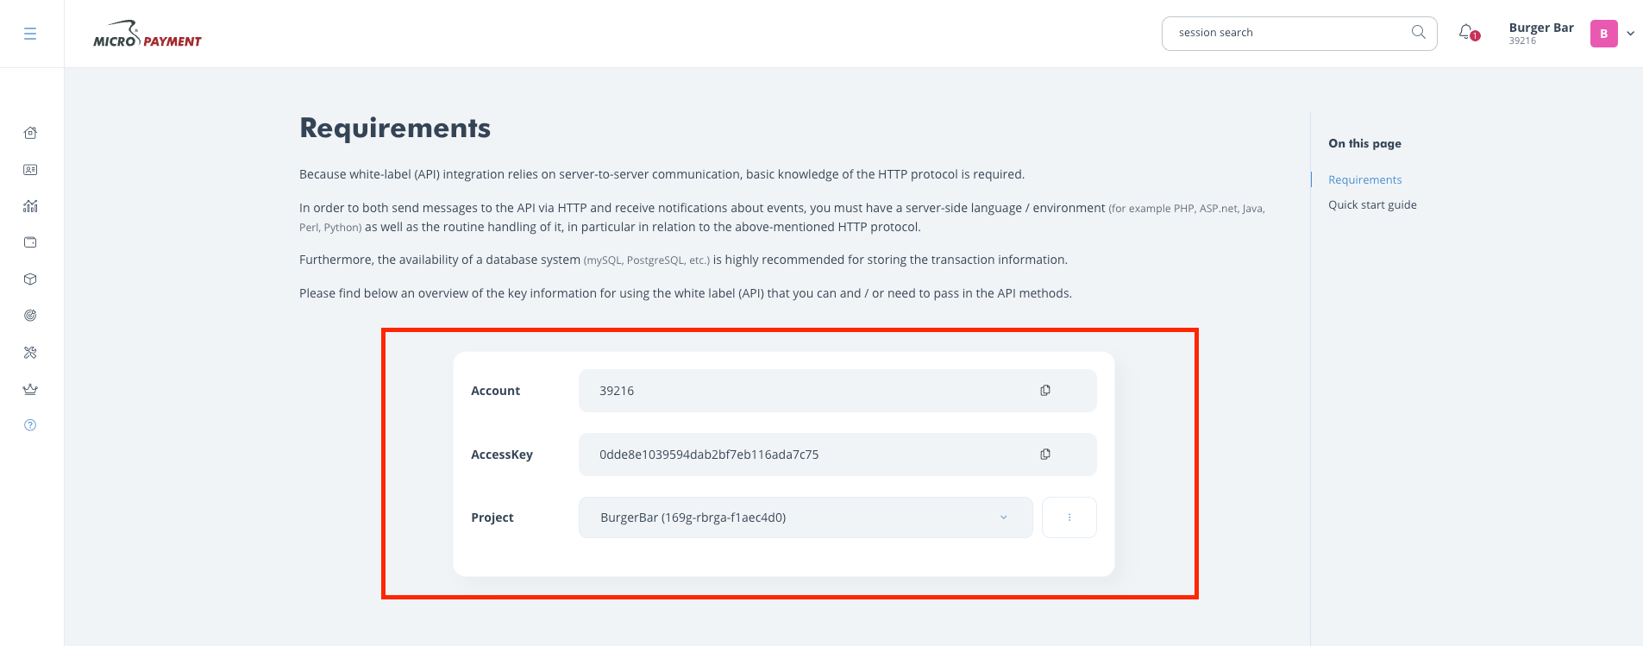Open the package box sidebar icon
The width and height of the screenshot is (1643, 646).
30,279
